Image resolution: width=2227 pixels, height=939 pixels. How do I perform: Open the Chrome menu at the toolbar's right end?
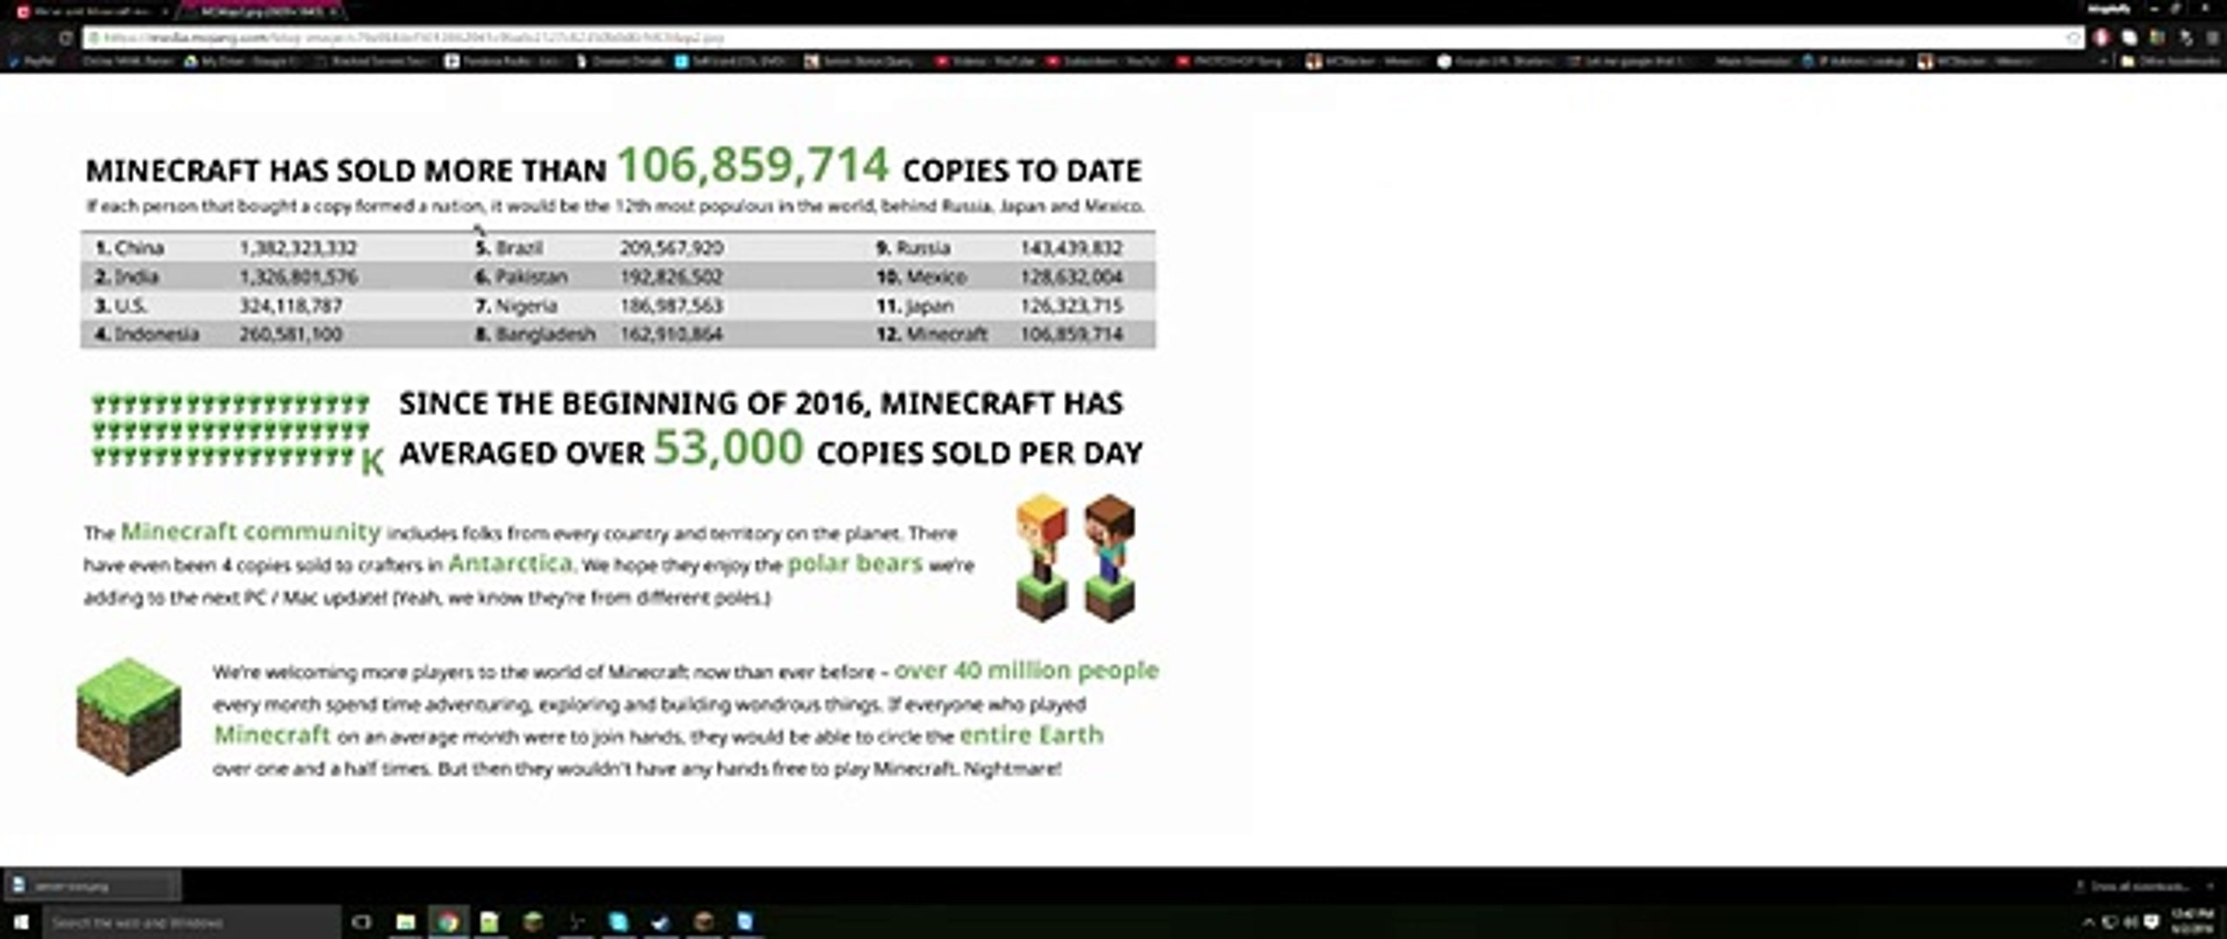click(x=2214, y=37)
